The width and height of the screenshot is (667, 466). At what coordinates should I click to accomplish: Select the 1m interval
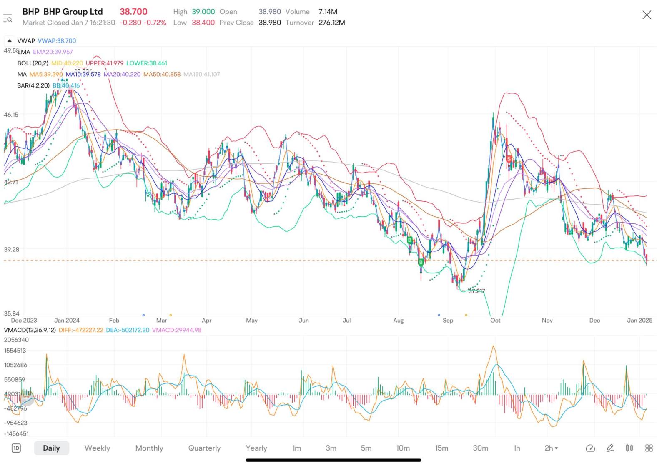[296, 448]
